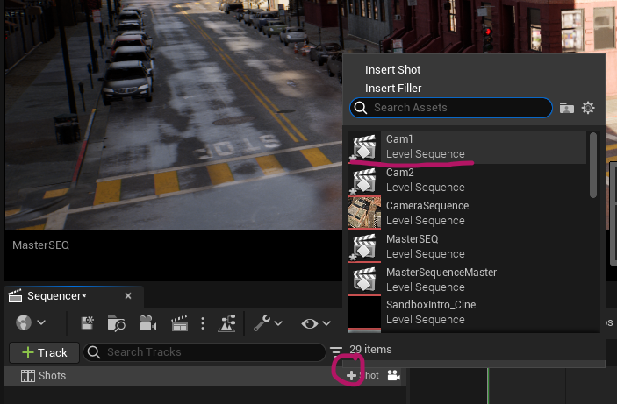
Task: Select Cam2 Level Sequence asset
Action: tap(467, 180)
